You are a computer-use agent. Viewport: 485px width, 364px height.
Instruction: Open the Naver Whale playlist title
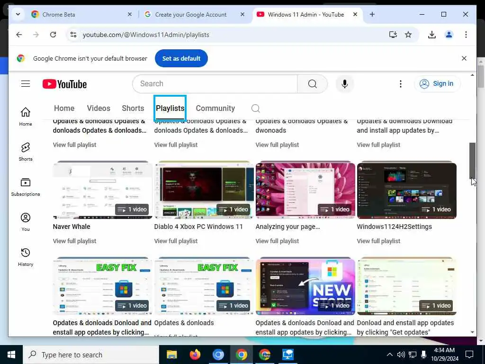pos(72,227)
